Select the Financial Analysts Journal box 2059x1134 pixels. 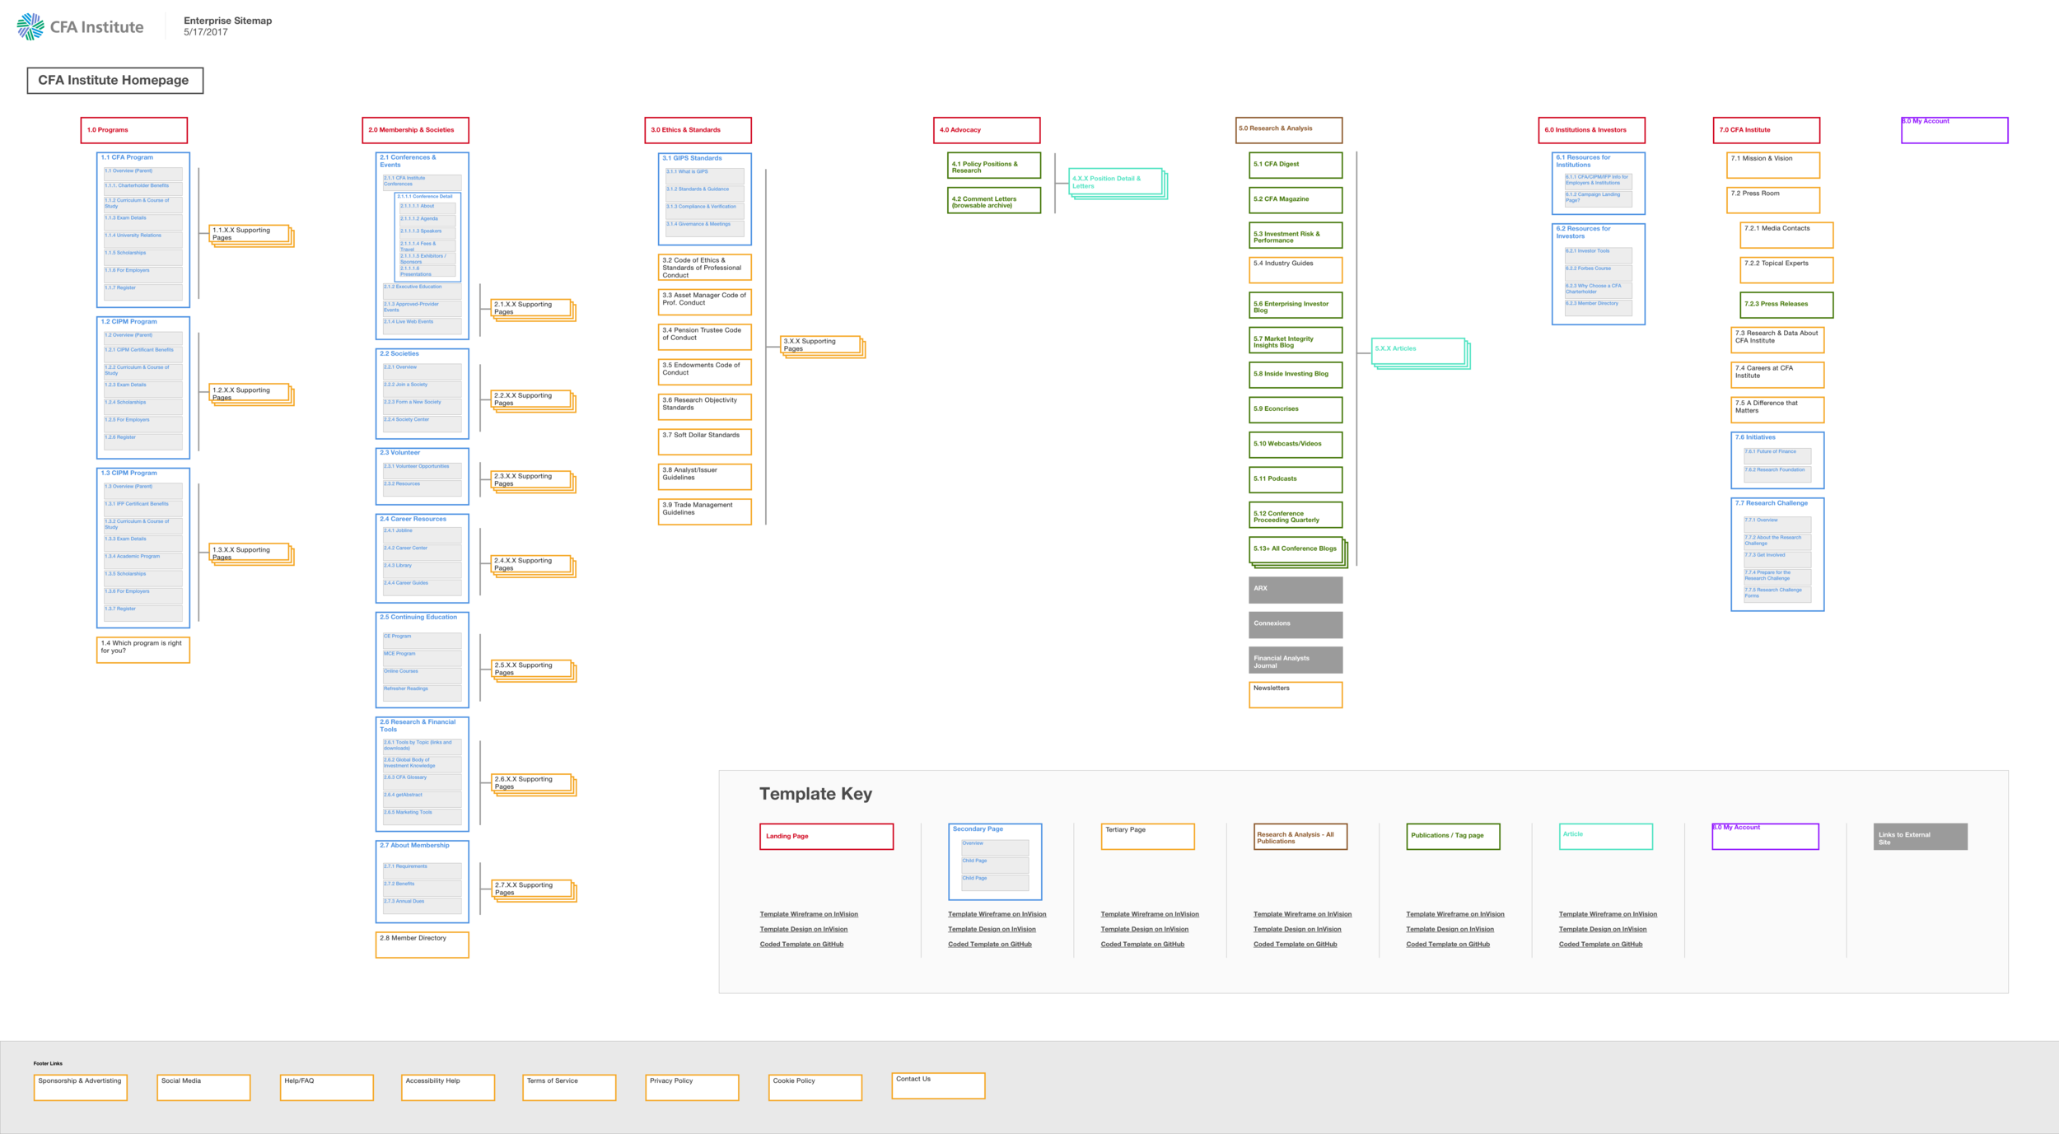pos(1296,660)
